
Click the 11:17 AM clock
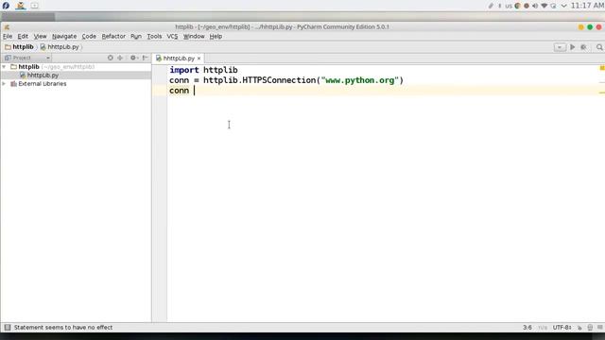pos(587,6)
